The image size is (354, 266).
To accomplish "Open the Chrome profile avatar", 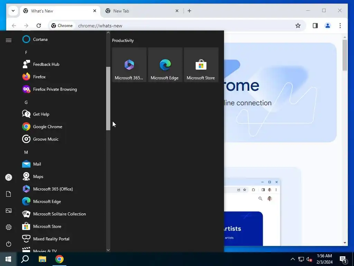I will (328, 26).
